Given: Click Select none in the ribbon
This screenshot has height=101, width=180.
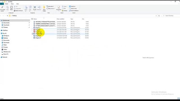Looking at the screenshot, I should [73, 9].
